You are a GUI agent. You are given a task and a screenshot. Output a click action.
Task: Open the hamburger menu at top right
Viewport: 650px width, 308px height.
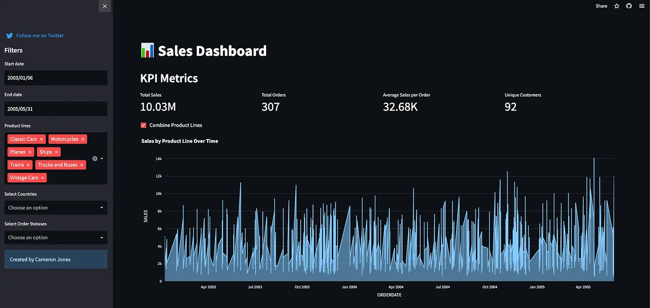pyautogui.click(x=641, y=6)
